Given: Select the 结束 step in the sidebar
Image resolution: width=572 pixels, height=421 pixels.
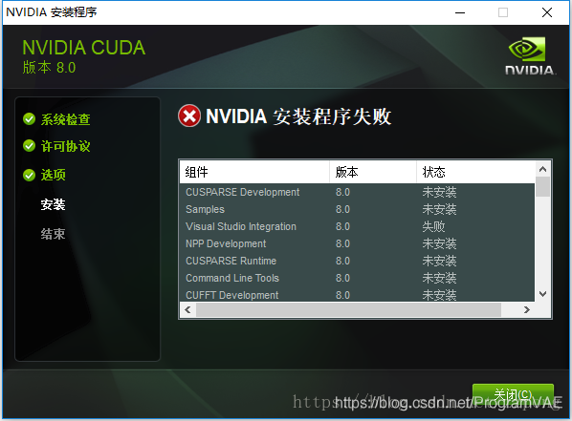Looking at the screenshot, I should point(54,234).
